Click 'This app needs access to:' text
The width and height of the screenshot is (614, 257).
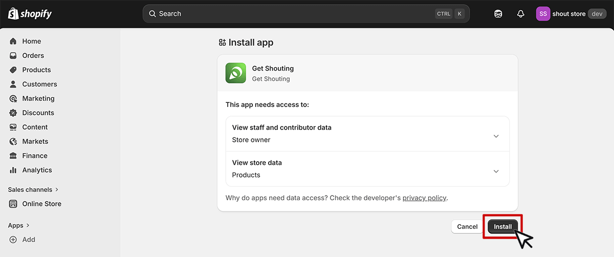[x=267, y=104]
